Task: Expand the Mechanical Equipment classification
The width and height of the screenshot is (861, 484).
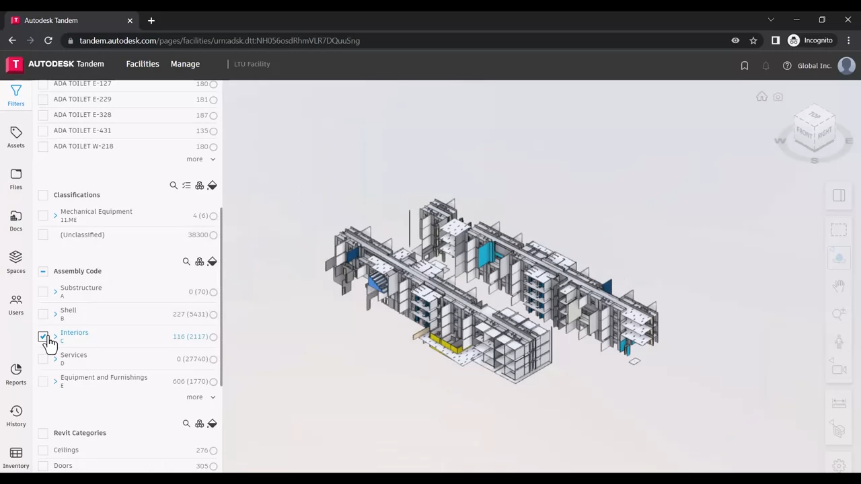Action: 55,216
